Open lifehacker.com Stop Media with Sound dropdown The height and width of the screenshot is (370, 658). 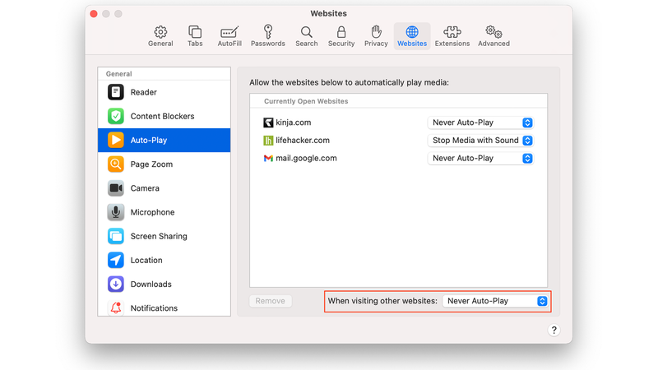[480, 140]
